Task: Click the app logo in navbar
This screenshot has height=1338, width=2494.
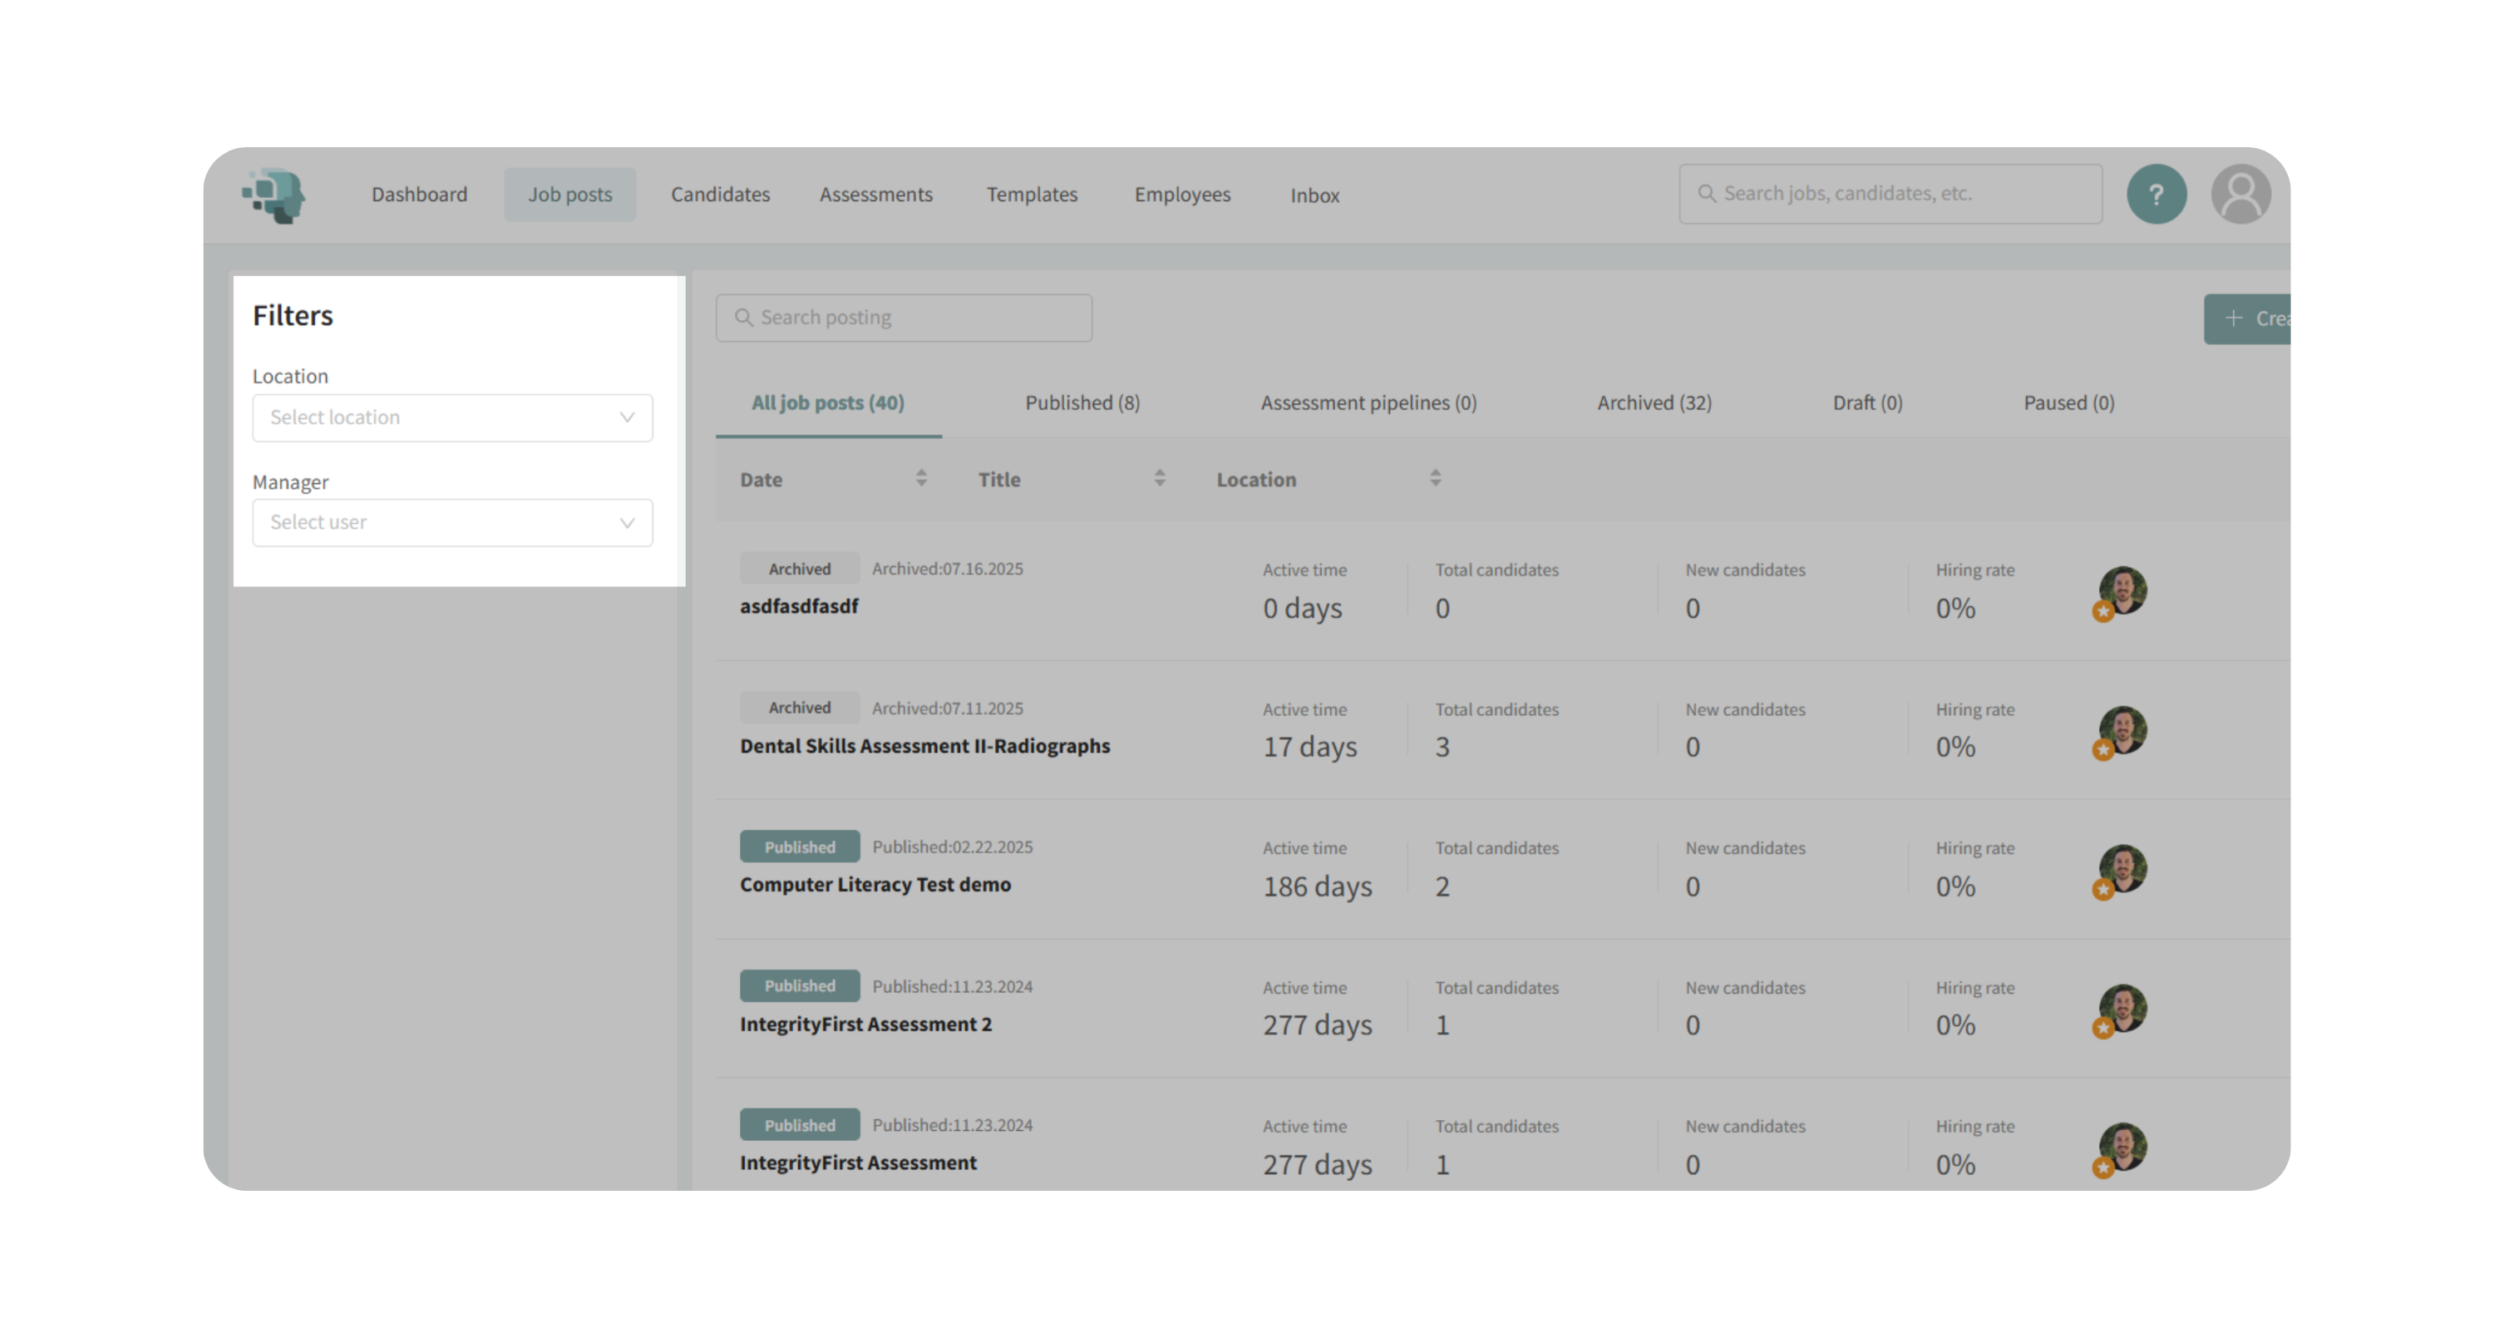Action: point(274,195)
